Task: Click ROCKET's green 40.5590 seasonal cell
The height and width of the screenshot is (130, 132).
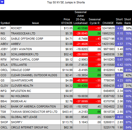Action: tap(81, 28)
